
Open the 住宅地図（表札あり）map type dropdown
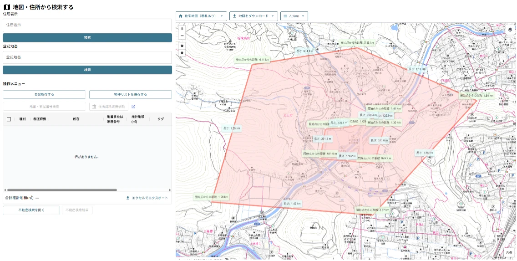pos(201,16)
